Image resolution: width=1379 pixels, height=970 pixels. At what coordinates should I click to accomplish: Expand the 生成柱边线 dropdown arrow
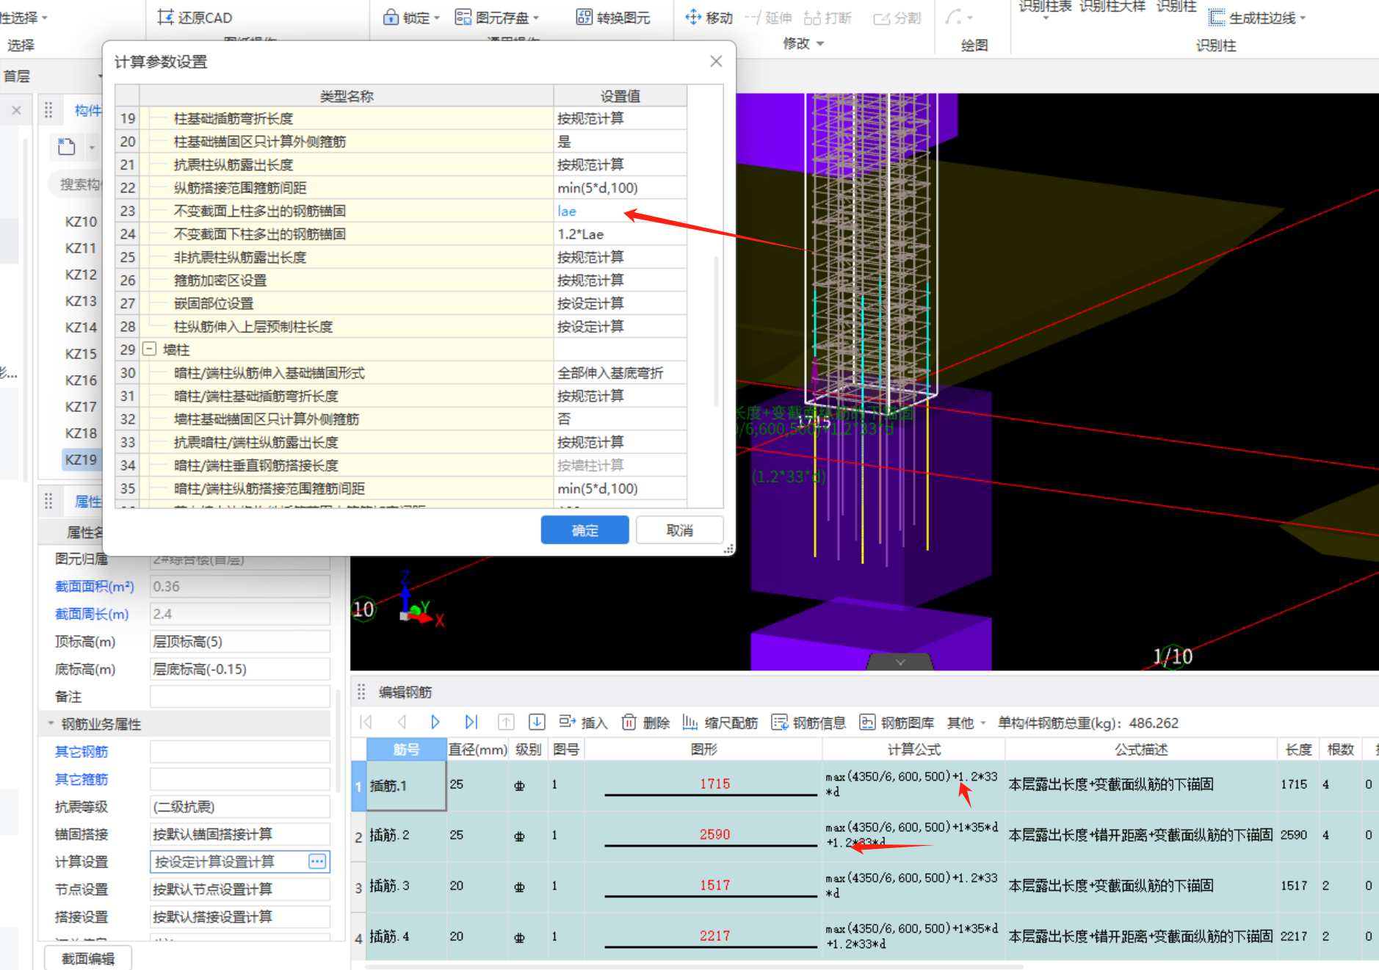tap(1303, 18)
